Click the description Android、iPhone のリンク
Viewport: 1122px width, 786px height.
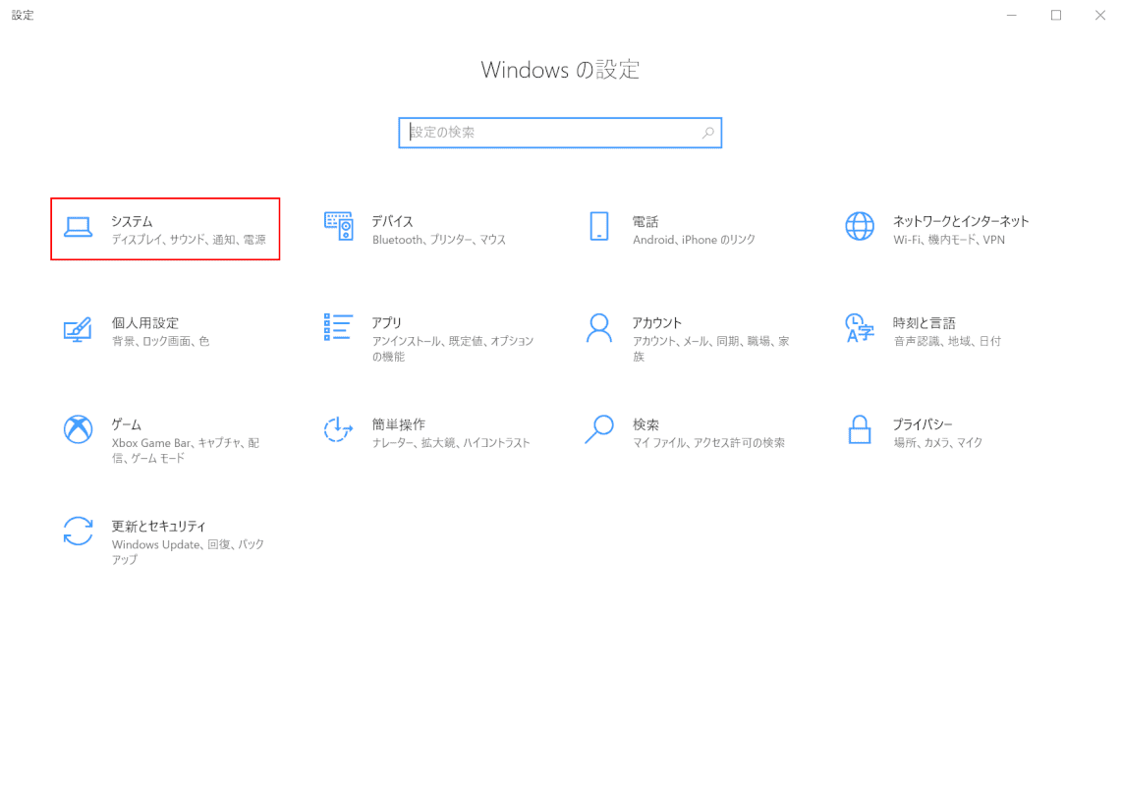point(694,240)
